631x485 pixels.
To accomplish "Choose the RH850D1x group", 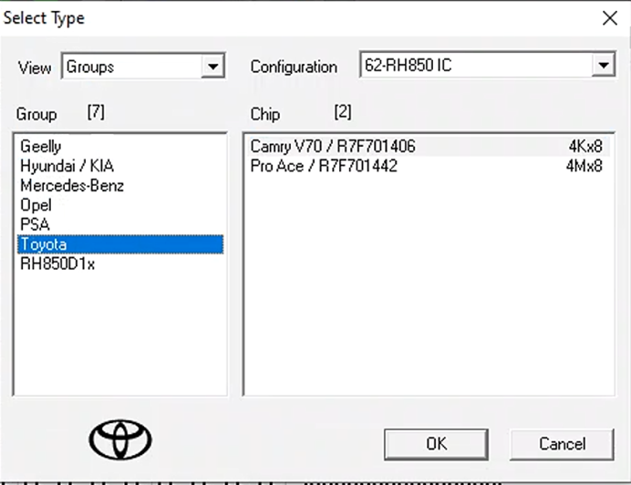I will 57,264.
